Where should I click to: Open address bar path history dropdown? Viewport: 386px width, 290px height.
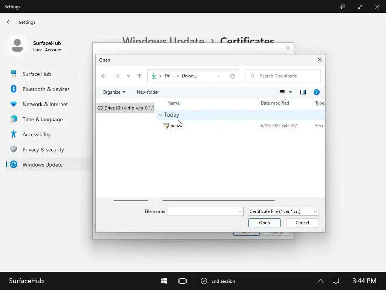218,76
